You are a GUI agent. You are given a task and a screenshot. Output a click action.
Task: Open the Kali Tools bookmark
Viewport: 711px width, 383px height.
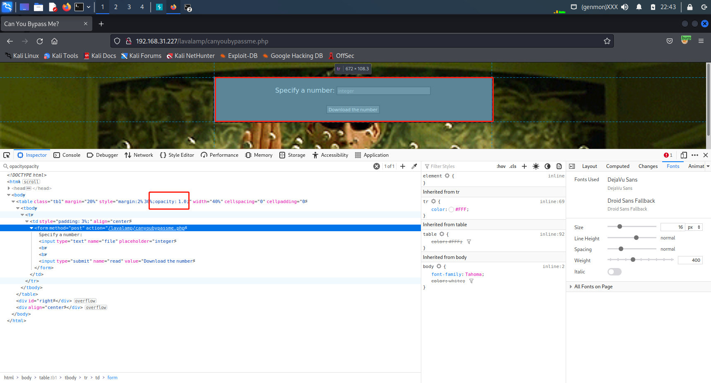tap(61, 56)
